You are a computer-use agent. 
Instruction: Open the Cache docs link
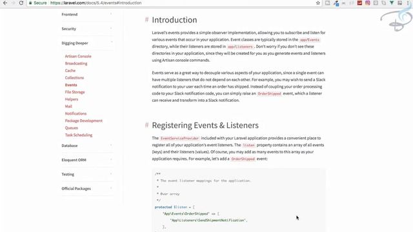(x=70, y=70)
